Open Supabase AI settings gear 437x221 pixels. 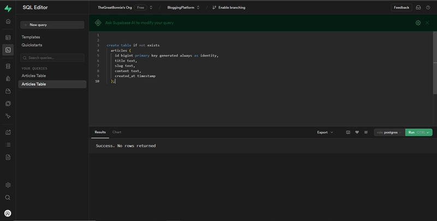coord(418,23)
